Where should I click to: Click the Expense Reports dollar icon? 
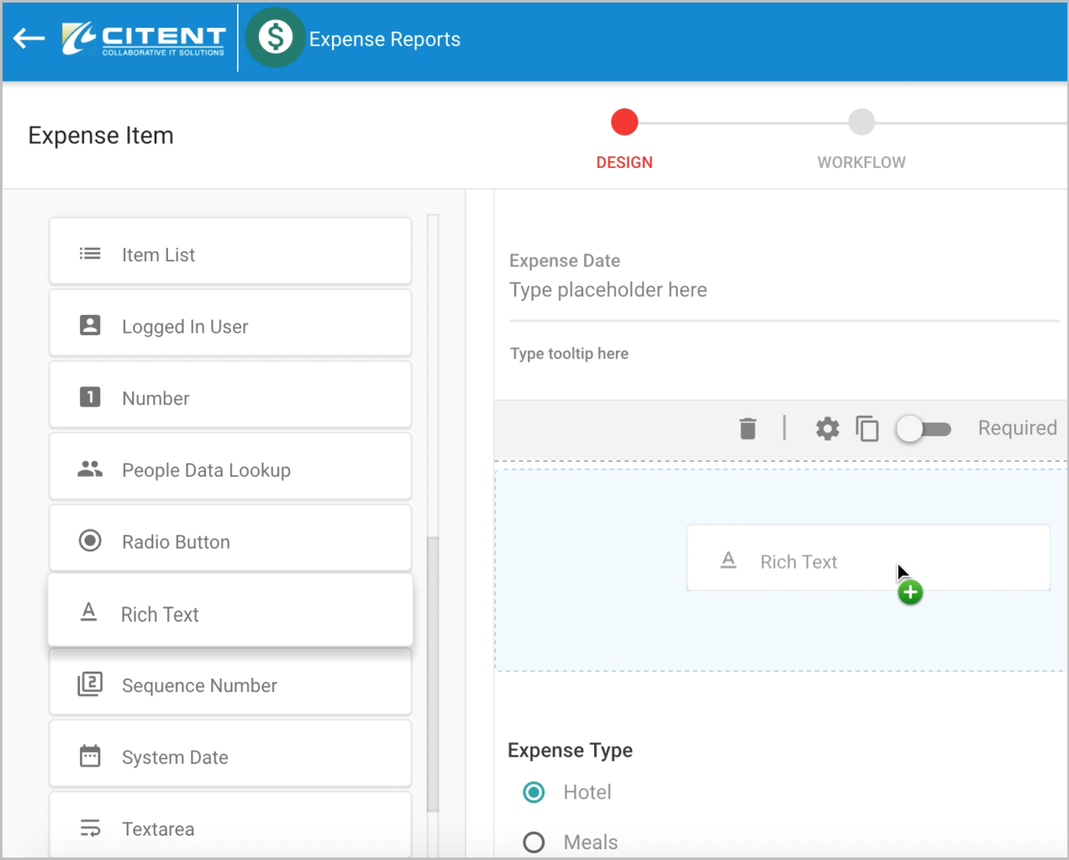pyautogui.click(x=275, y=38)
